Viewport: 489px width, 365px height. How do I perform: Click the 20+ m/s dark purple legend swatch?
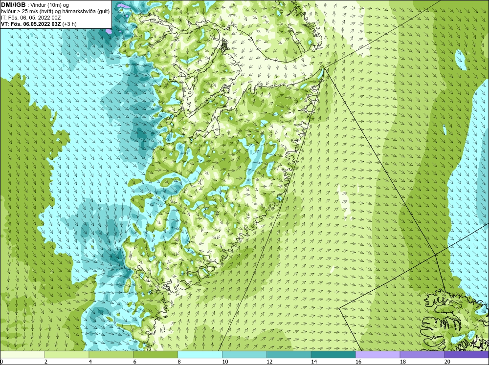(467, 355)
